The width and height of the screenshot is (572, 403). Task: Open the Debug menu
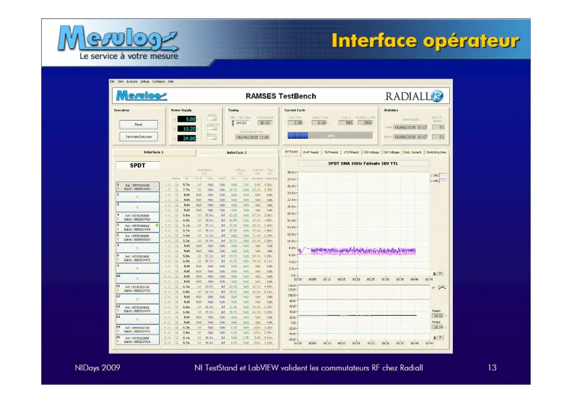145,81
